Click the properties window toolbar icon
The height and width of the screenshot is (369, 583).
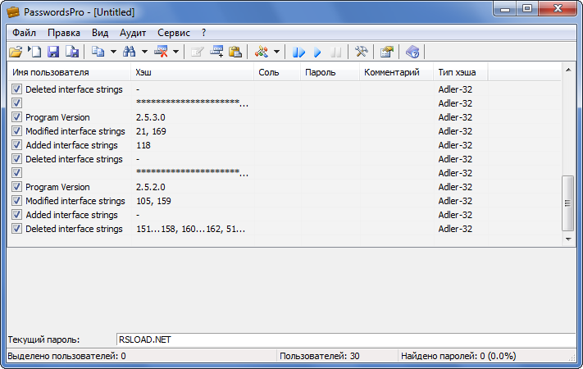pos(387,52)
